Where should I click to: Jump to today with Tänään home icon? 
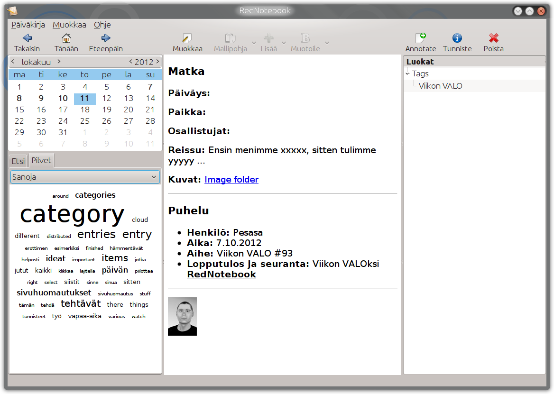pos(66,38)
